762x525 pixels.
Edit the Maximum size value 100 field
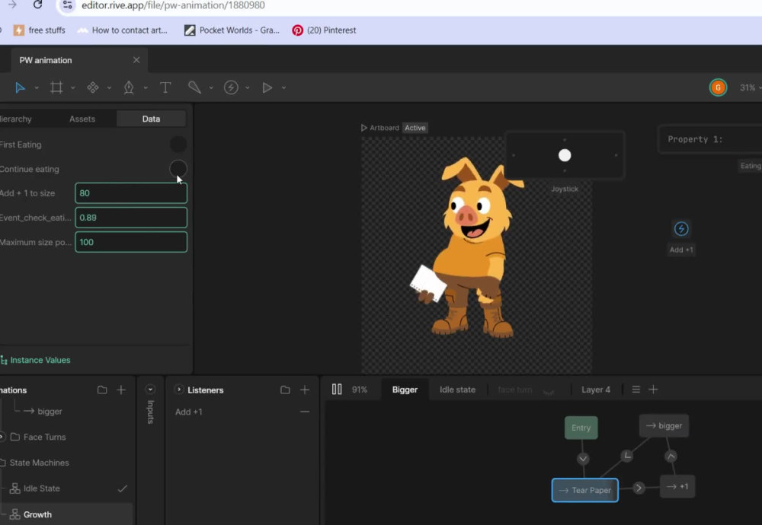click(131, 242)
